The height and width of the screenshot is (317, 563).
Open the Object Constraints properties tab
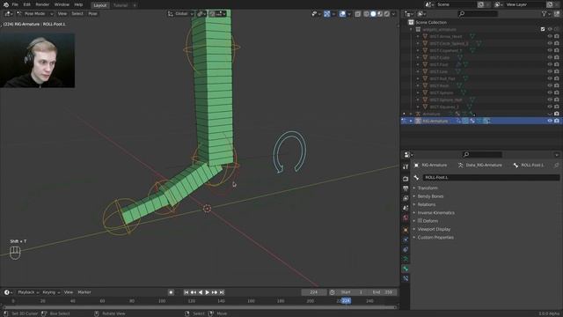[406, 249]
